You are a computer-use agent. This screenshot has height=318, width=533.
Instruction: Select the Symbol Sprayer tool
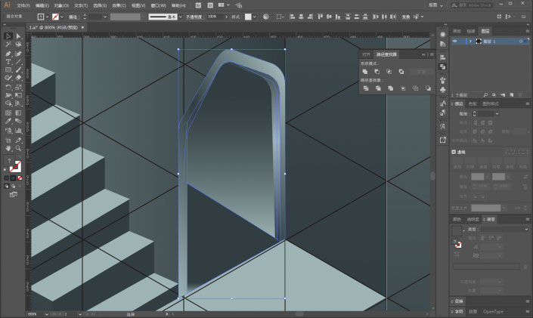coord(8,131)
